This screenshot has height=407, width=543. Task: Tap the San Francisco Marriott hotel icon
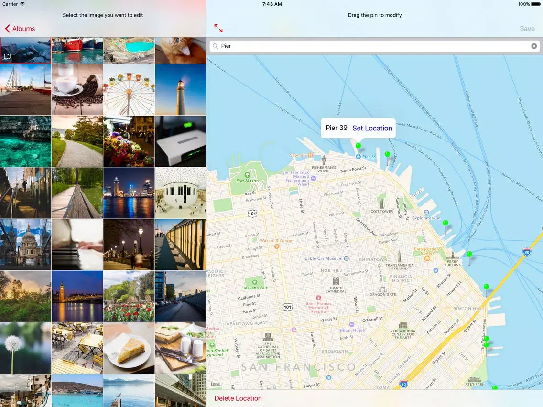[314, 178]
